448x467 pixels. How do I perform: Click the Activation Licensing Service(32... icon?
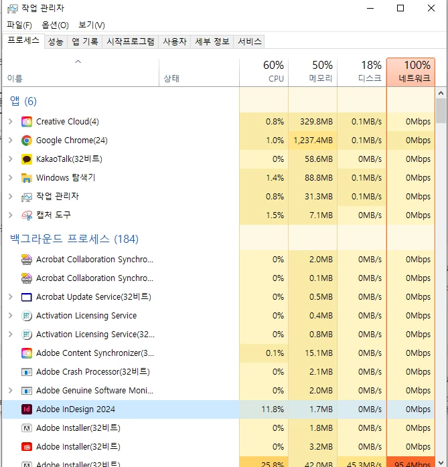[x=27, y=335]
